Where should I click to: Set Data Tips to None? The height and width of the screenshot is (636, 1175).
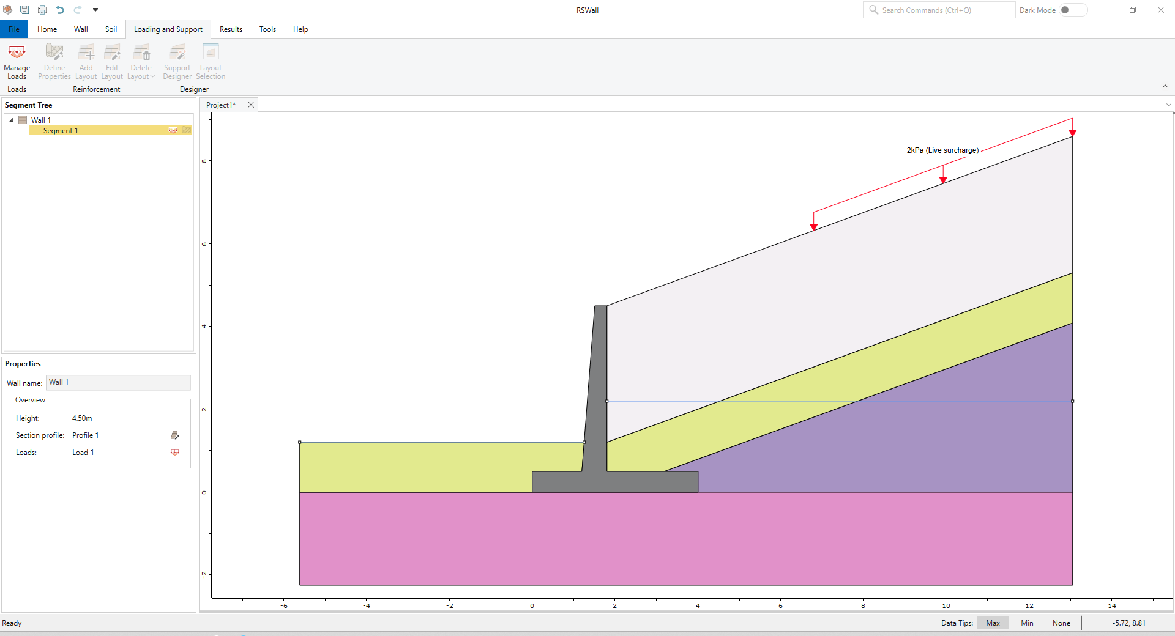click(x=1061, y=623)
